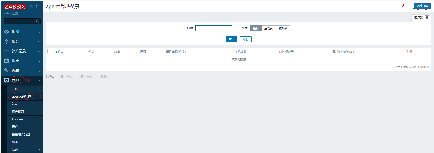This screenshot has height=153, width=434.
Task: Open the 用户群组 menu item
Action: click(x=18, y=112)
